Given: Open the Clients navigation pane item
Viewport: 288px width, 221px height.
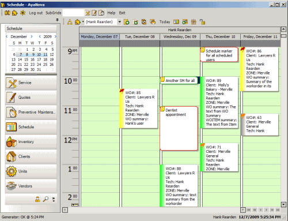Looking at the screenshot, I should click(31, 156).
